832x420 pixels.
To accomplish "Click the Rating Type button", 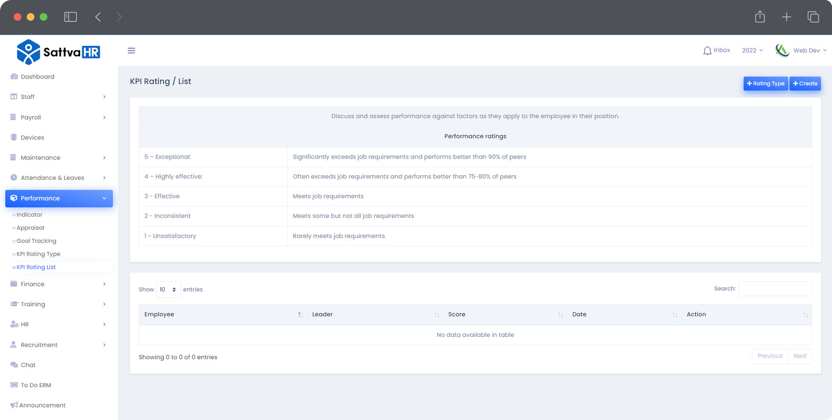I will click(x=765, y=84).
